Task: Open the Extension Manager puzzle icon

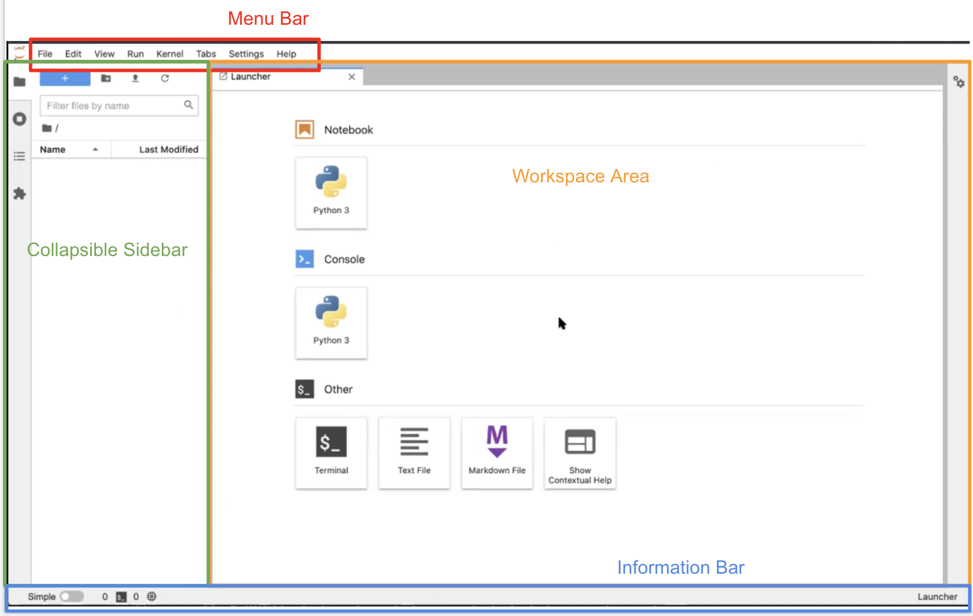Action: [x=19, y=194]
